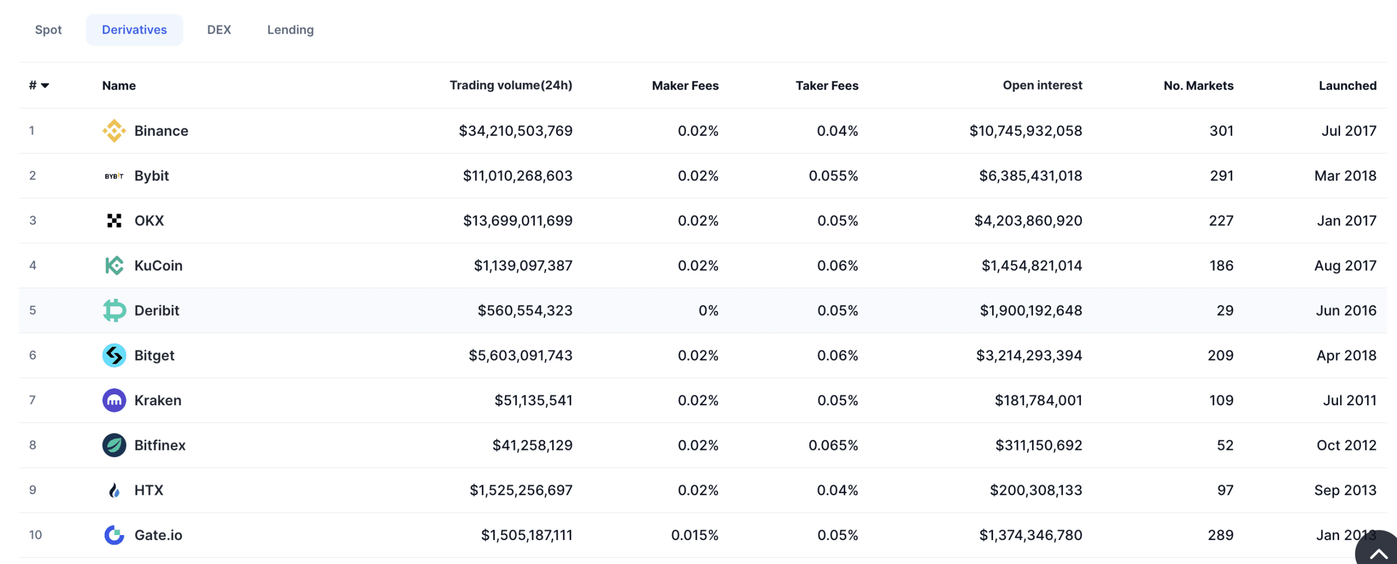Click Bitget volume $5,603,091,743
1397x564 pixels.
[521, 356]
